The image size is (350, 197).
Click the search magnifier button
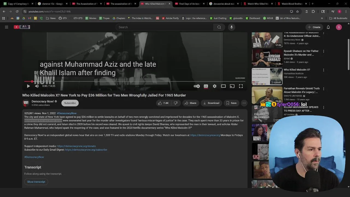(x=219, y=27)
